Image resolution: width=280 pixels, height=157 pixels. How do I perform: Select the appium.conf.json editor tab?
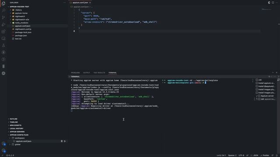(80, 3)
